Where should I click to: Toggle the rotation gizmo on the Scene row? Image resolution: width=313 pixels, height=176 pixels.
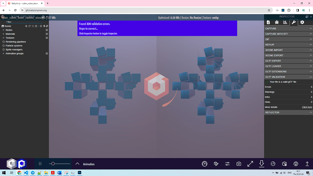tap(30, 26)
